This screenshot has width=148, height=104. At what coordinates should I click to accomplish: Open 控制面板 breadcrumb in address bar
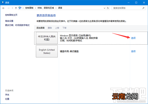29,8
